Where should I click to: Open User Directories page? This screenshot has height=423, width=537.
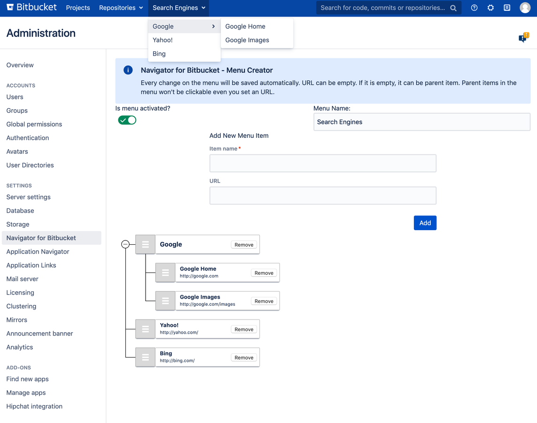tap(30, 165)
